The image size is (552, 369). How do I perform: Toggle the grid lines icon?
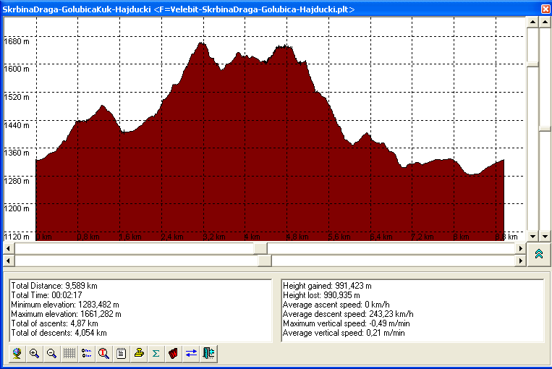[69, 354]
